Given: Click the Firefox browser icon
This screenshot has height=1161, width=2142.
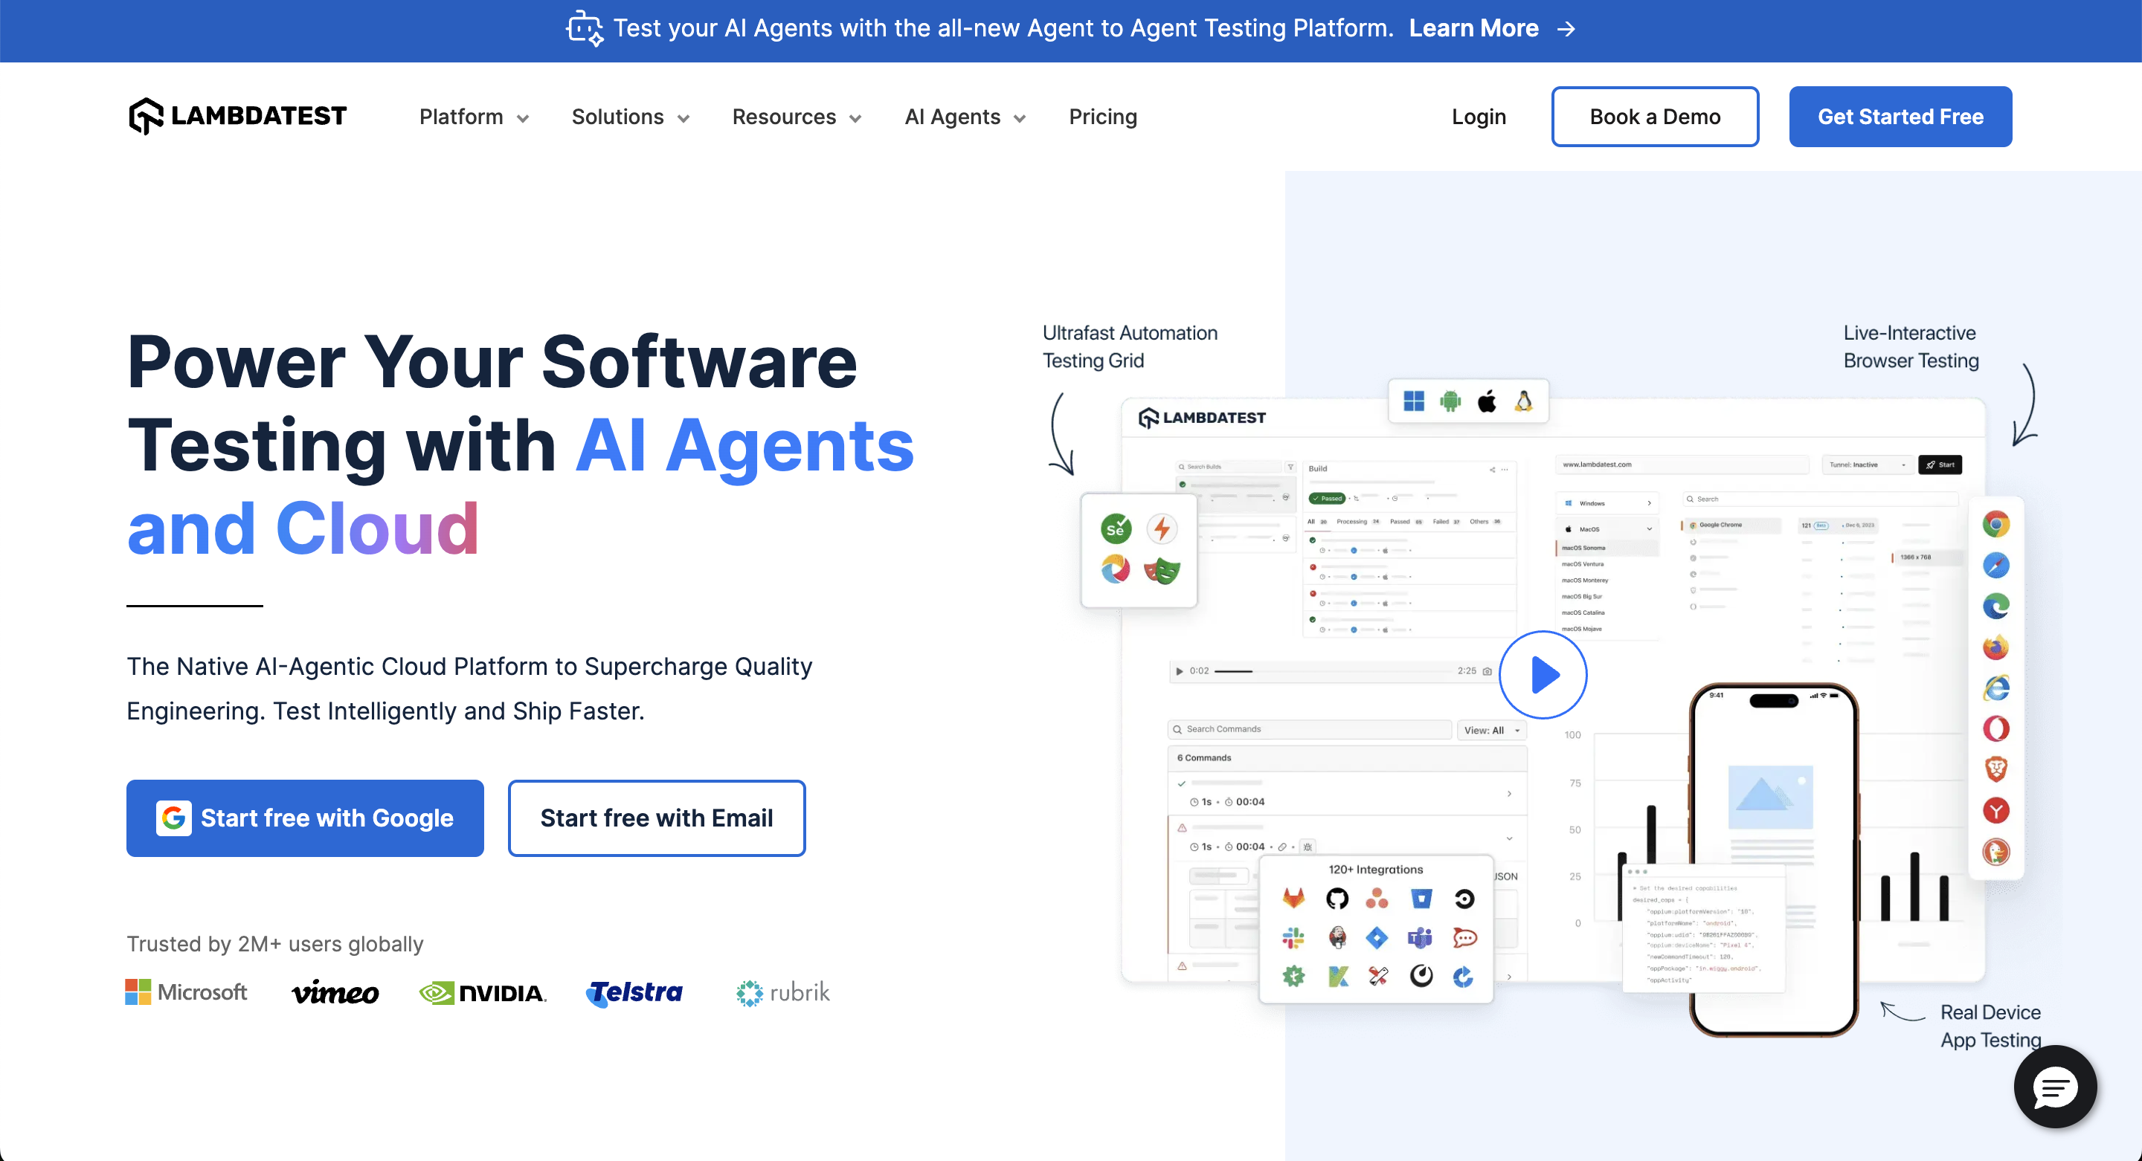Looking at the screenshot, I should [1995, 647].
